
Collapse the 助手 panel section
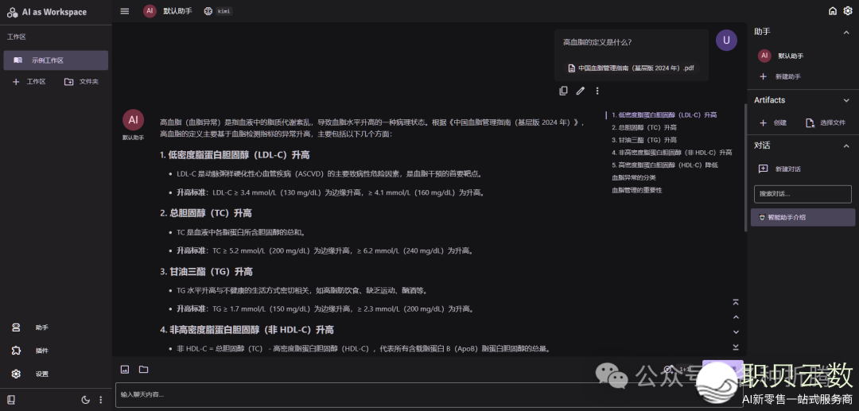(x=845, y=33)
